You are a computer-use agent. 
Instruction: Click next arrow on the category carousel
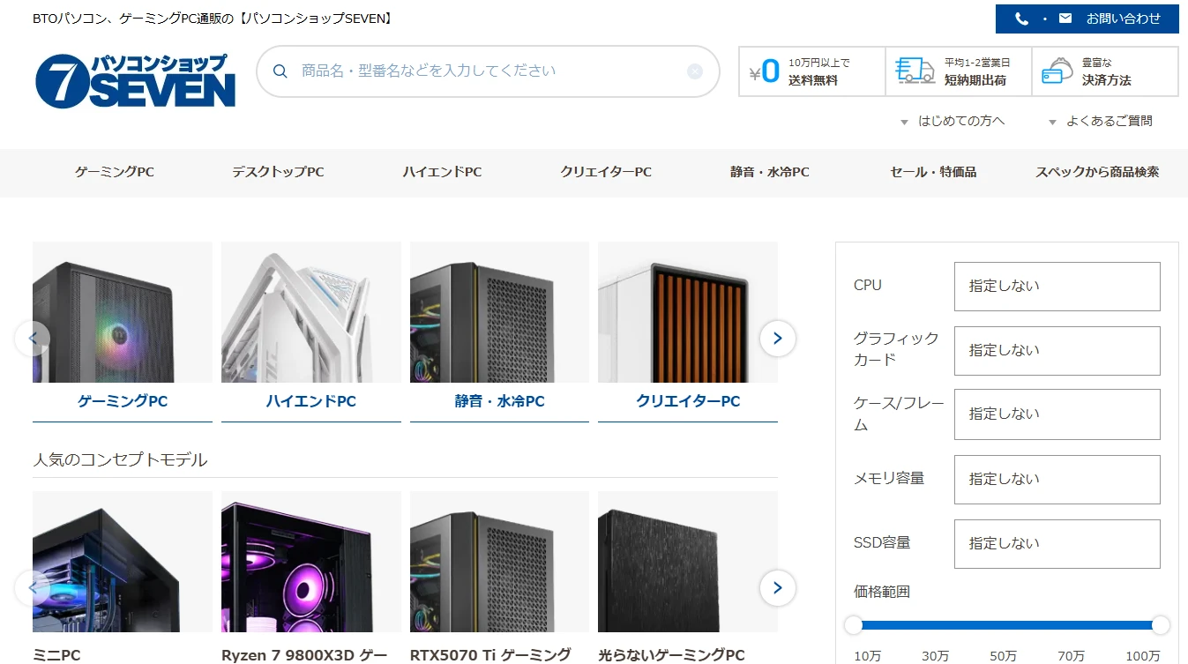point(778,339)
